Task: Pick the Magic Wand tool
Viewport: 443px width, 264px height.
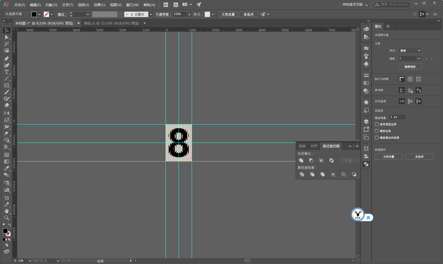Action: point(6,44)
